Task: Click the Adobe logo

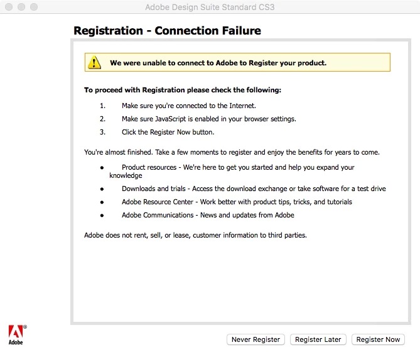Action: click(17, 335)
